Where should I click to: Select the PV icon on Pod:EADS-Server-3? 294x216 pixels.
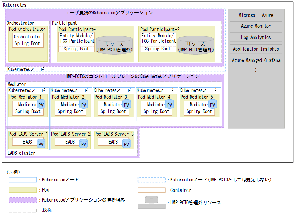click(x=126, y=144)
